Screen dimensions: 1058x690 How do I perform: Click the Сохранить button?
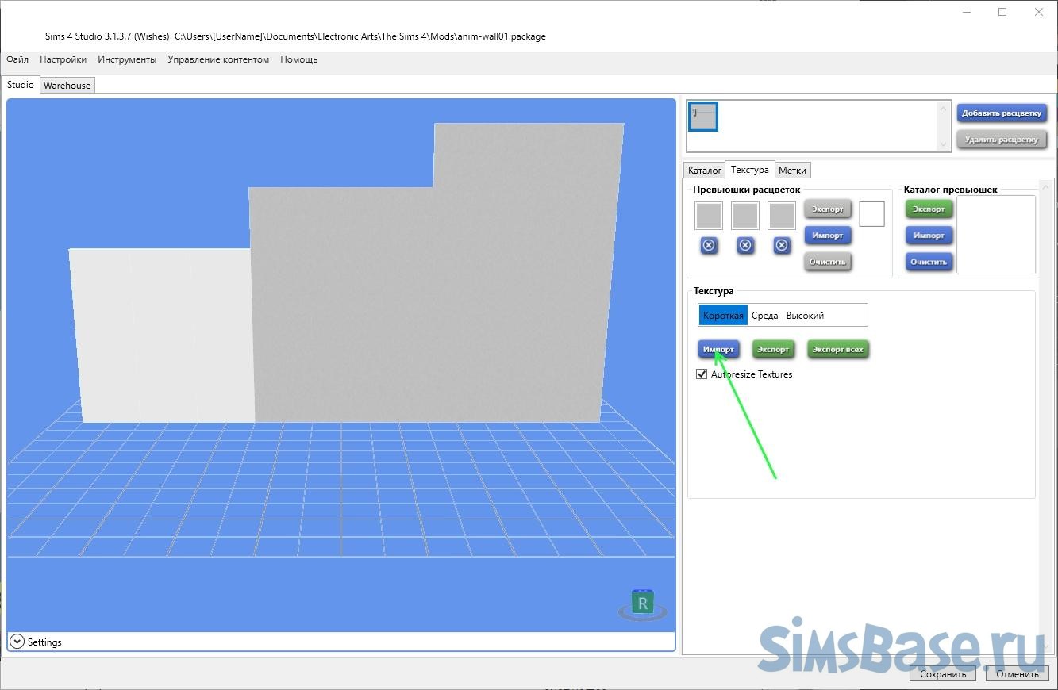pyautogui.click(x=943, y=674)
